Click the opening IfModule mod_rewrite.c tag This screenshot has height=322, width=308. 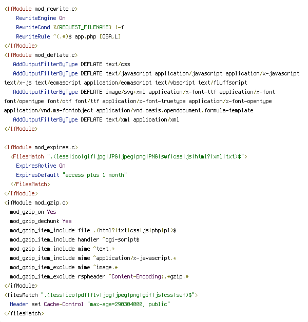tap(41, 8)
